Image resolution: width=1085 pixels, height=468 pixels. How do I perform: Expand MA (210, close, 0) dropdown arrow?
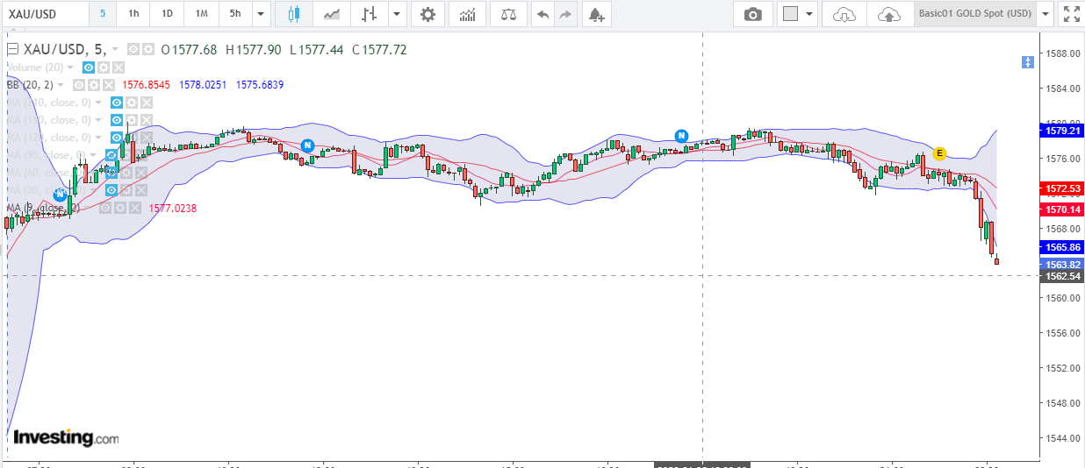98,103
